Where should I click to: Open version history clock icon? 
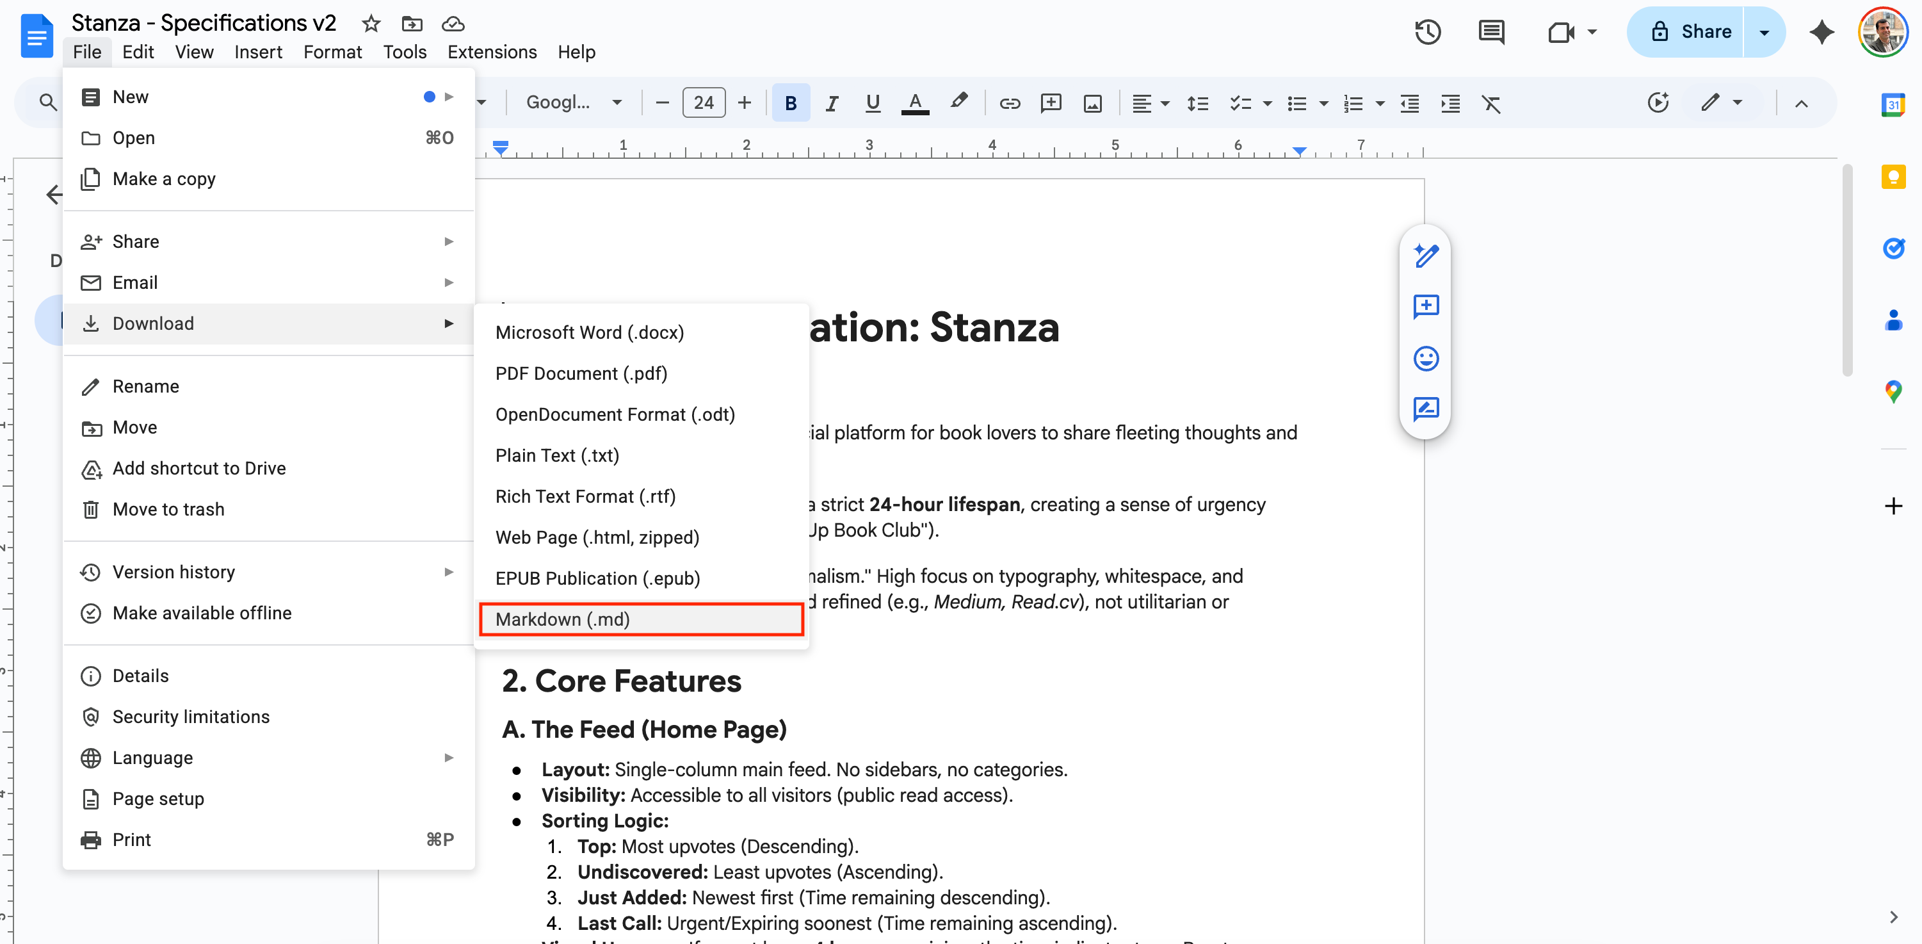(1427, 32)
